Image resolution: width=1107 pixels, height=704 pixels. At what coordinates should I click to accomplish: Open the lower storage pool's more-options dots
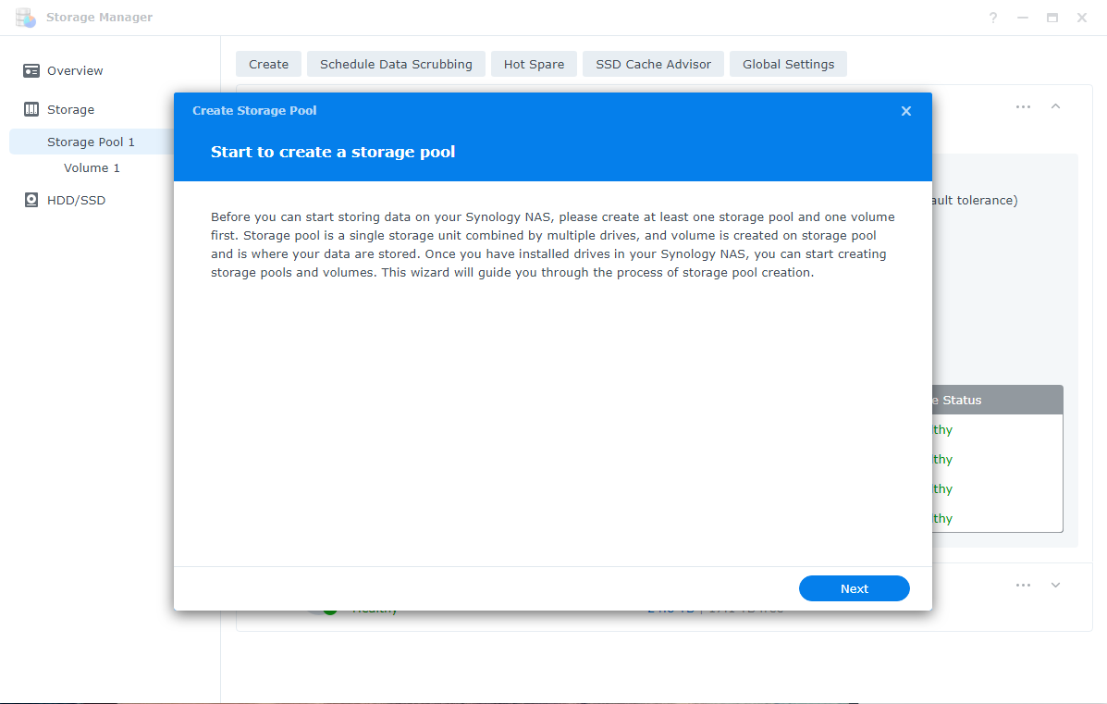(1023, 586)
